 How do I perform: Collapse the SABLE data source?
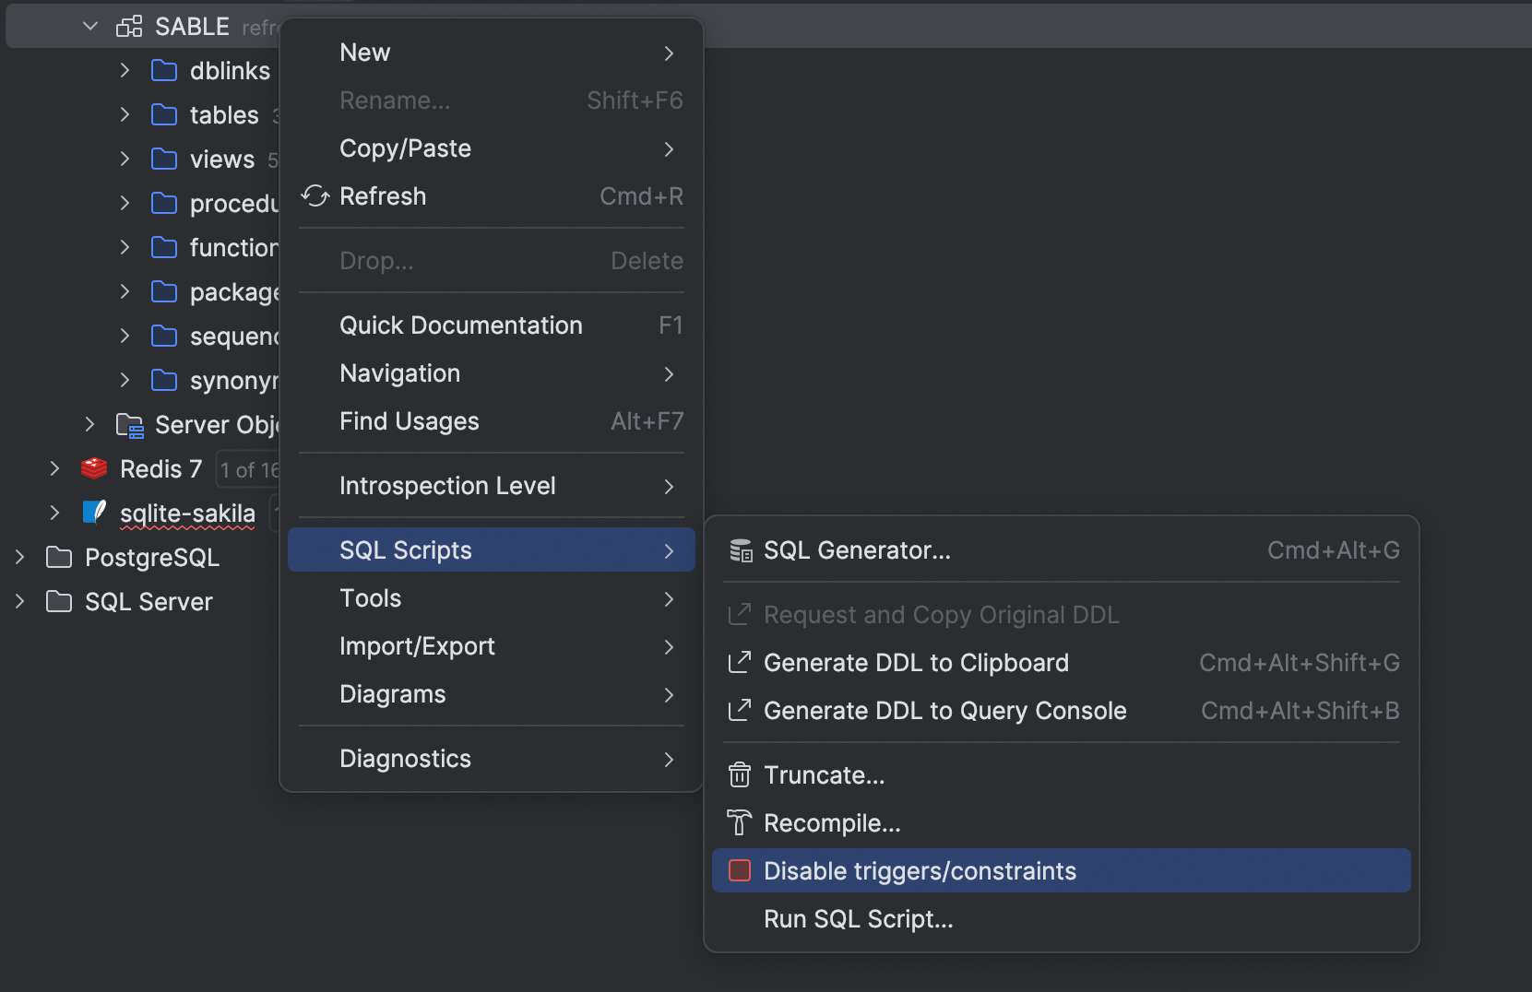tap(89, 25)
